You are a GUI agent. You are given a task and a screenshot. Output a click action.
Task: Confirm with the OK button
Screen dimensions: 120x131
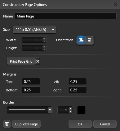point(80,124)
